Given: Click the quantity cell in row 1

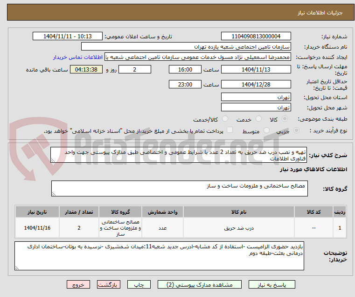Looking at the screenshot, I should [x=79, y=228].
